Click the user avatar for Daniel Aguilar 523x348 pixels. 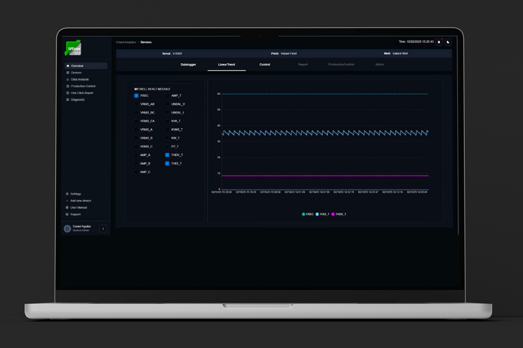(x=67, y=229)
